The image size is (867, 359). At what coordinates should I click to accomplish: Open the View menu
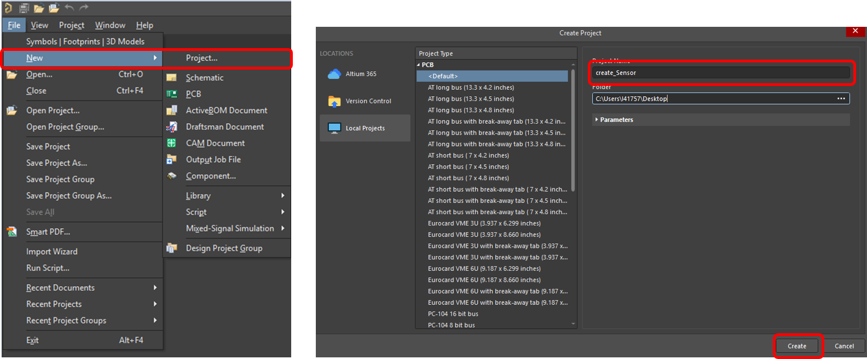click(x=39, y=25)
